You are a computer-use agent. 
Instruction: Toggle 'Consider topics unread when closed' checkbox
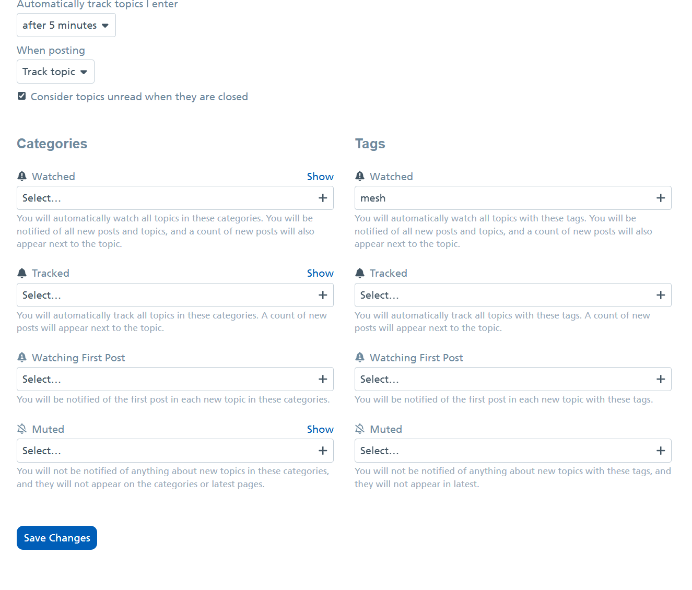22,96
